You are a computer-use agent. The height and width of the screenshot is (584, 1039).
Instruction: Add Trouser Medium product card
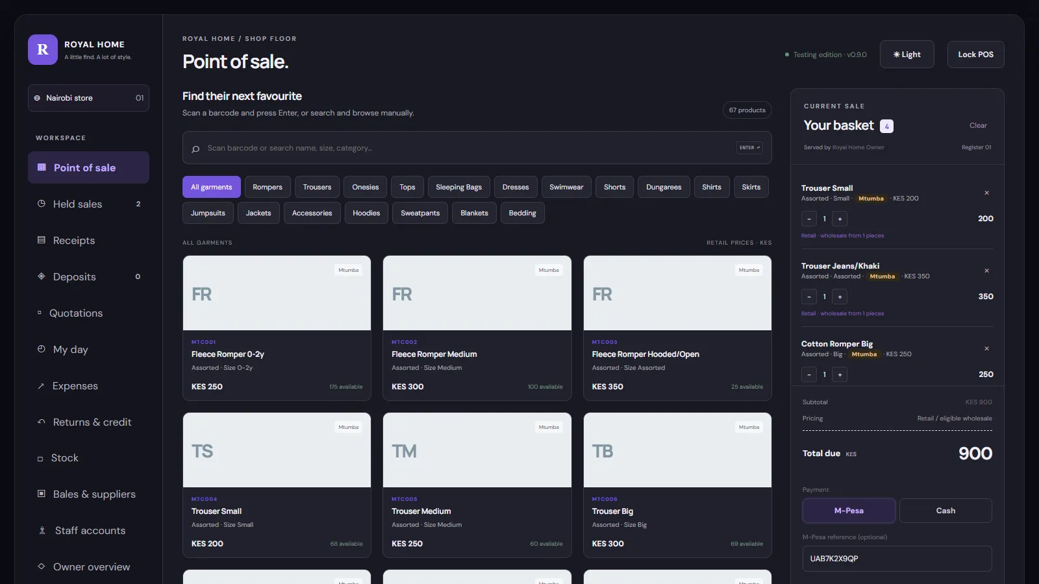coord(477,485)
